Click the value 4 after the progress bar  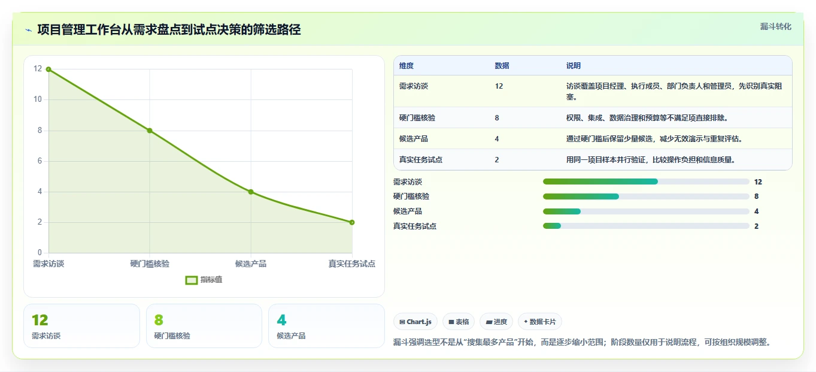click(x=757, y=211)
